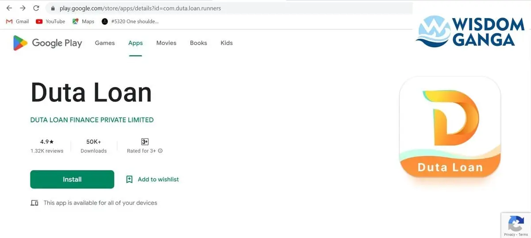Click the wishlist bookmark icon

click(129, 179)
